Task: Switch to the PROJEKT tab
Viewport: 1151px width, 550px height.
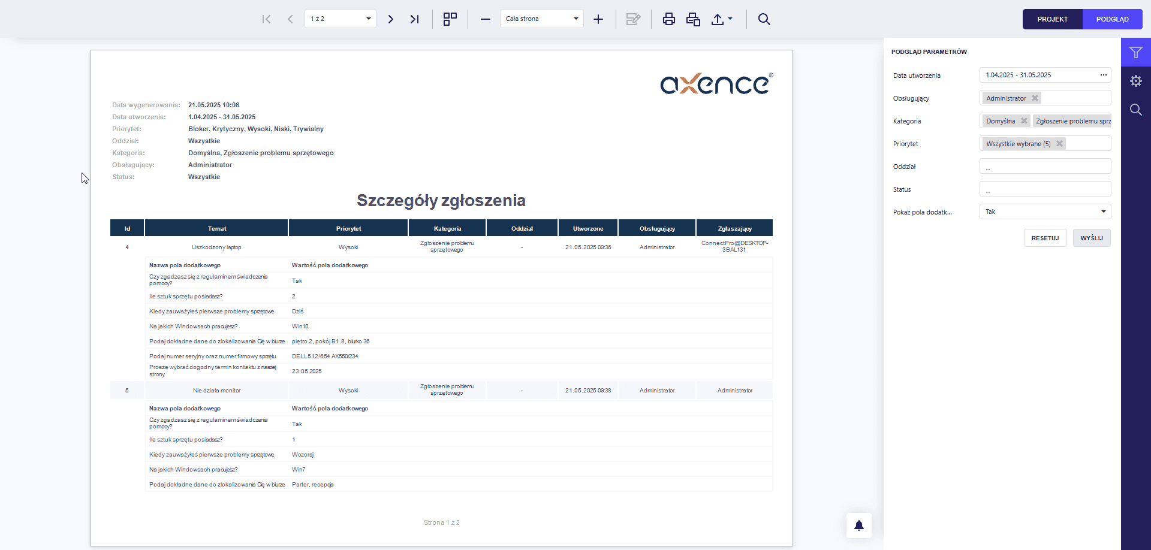Action: (x=1053, y=19)
